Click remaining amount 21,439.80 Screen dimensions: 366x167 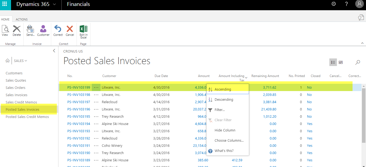pyautogui.click(x=269, y=109)
